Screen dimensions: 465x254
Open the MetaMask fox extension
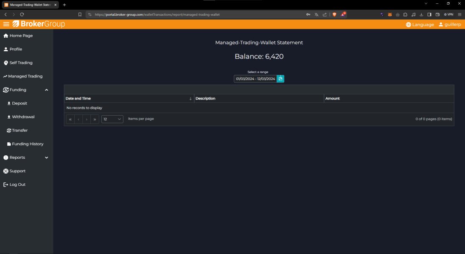(390, 14)
